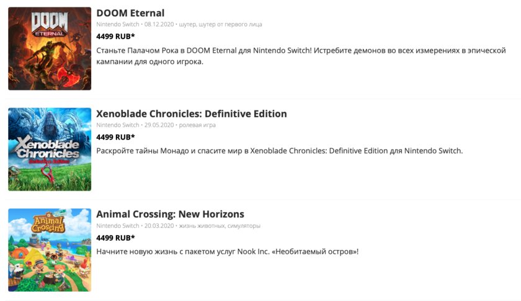Open Xenoblade Chronicles: Definitive Edition title
The image size is (521, 301).
tap(192, 114)
